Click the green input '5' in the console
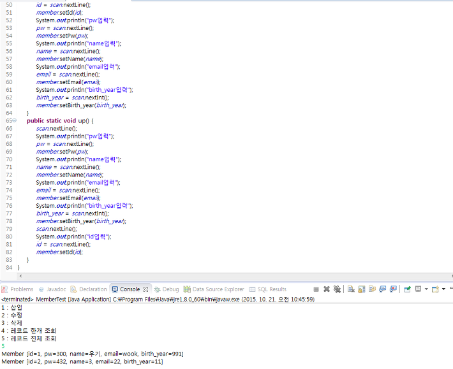 pos(3,346)
